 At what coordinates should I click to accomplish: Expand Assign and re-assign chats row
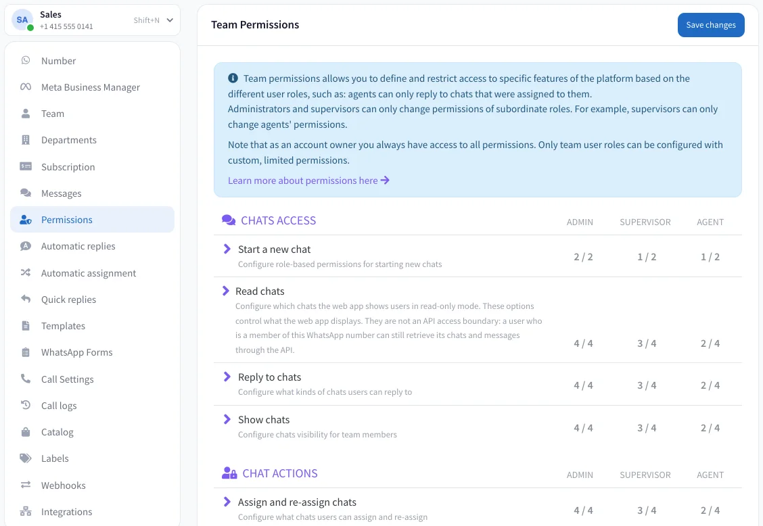227,502
